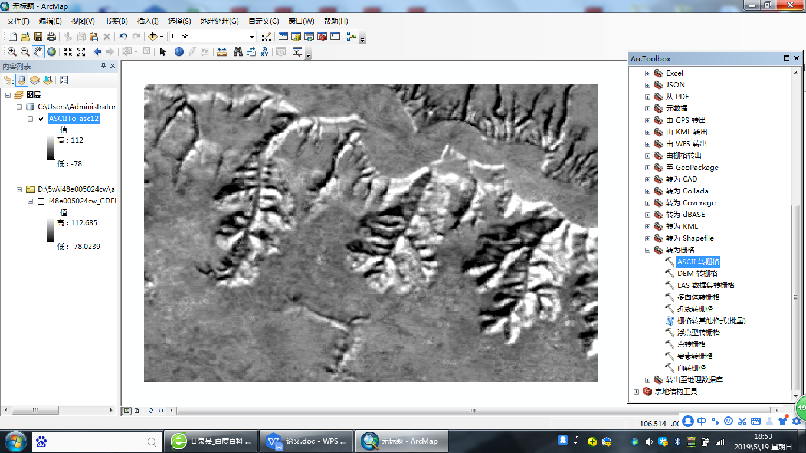Open the map scale dropdown
806x453 pixels.
(251, 37)
